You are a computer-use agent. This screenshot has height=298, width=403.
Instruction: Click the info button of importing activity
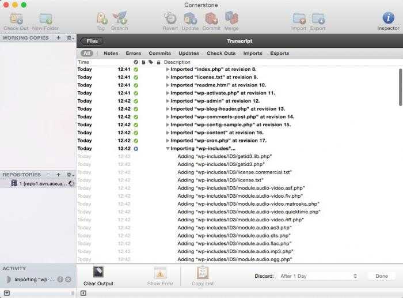(x=60, y=280)
